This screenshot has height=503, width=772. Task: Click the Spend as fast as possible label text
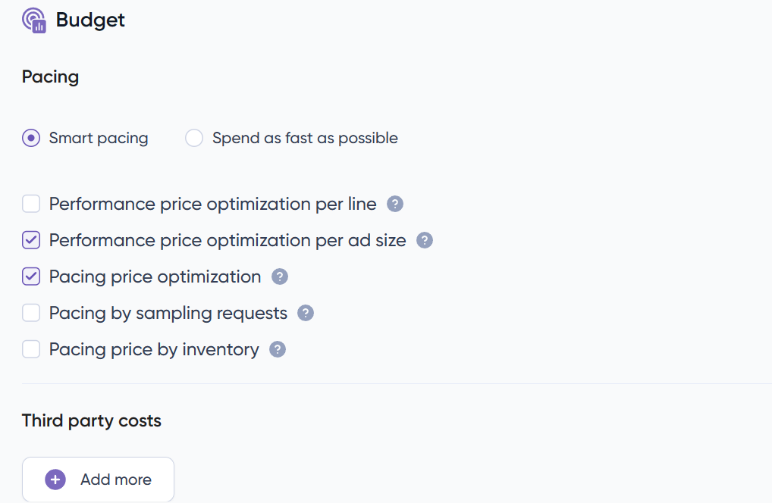point(305,138)
